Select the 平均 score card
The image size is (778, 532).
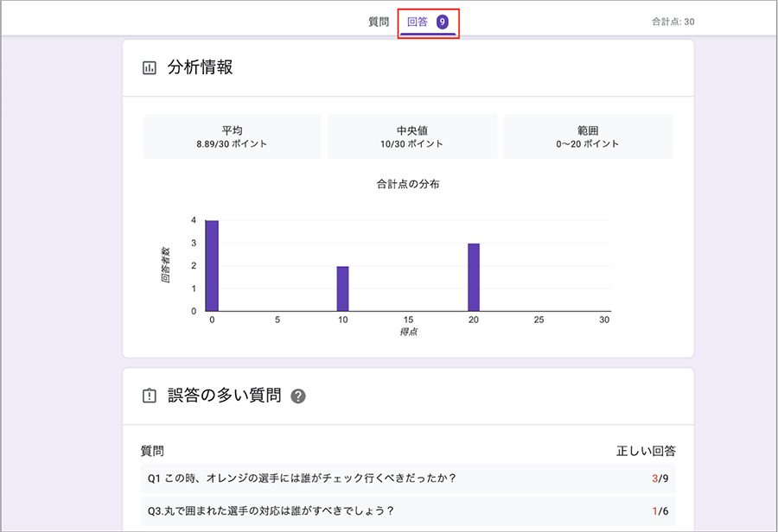pos(232,136)
